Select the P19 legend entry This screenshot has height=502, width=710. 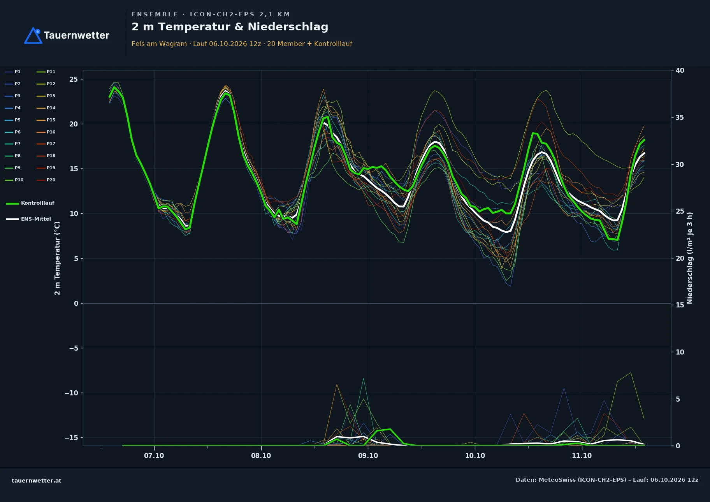(x=46, y=168)
